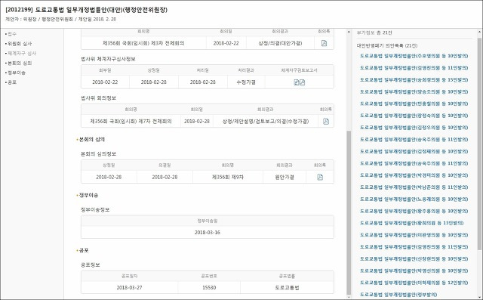Open bill by 송희경의원 등 15인
Screen dimensions: 483x300
(414, 80)
